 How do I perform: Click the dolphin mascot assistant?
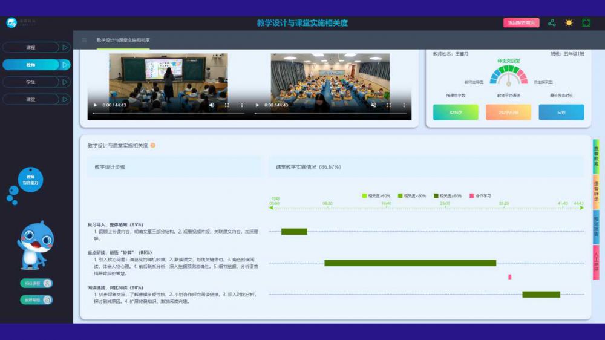[37, 245]
